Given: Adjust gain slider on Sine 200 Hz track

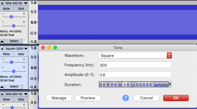Looking at the screenshot, I should [x=12, y=107].
